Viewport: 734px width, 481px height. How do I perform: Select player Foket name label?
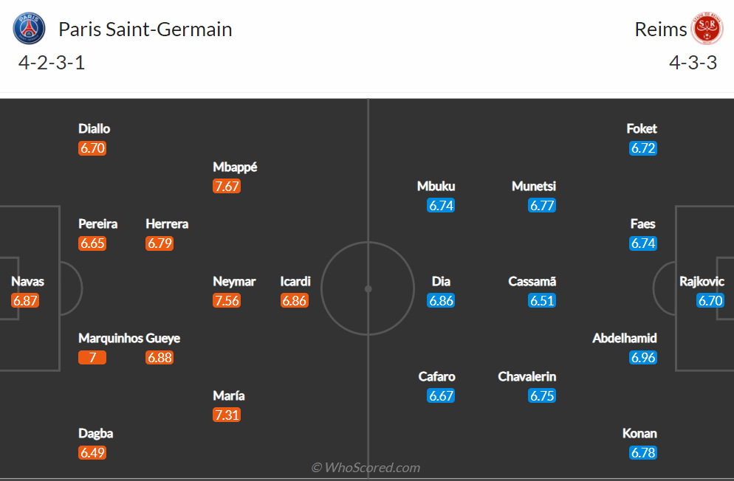coord(642,128)
